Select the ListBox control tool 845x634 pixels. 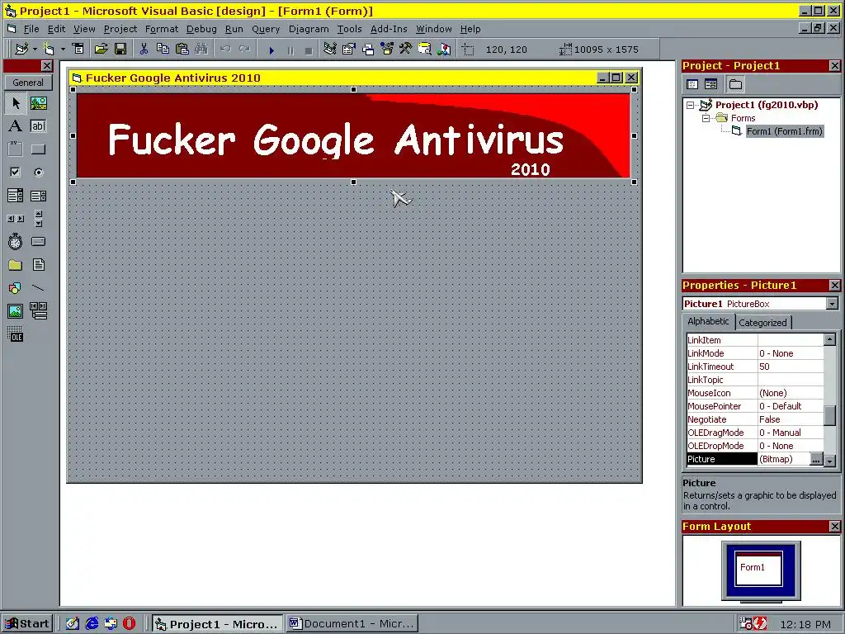[38, 196]
